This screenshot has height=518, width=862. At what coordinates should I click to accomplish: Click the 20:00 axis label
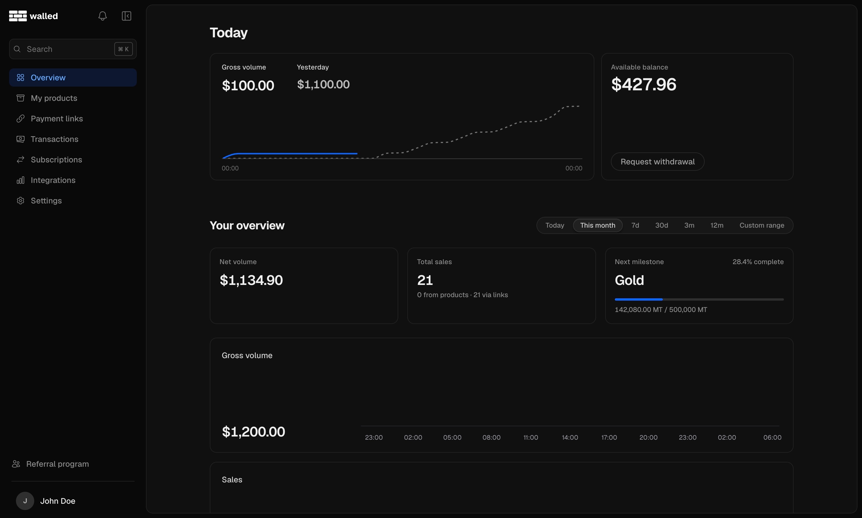click(648, 438)
